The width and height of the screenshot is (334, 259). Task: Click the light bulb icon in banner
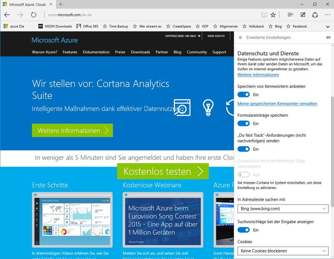(x=208, y=107)
